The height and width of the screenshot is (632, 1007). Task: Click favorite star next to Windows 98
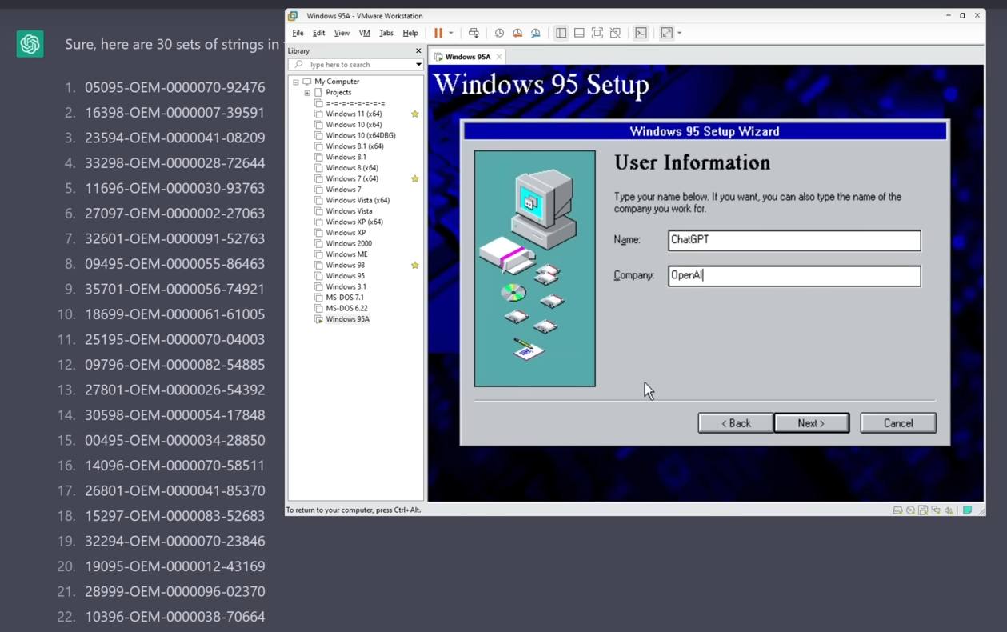pos(414,266)
